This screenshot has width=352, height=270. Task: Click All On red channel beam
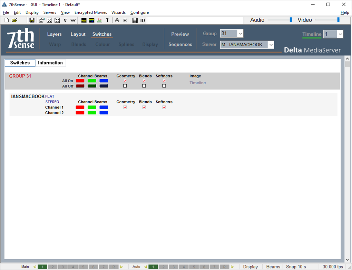coord(80,81)
